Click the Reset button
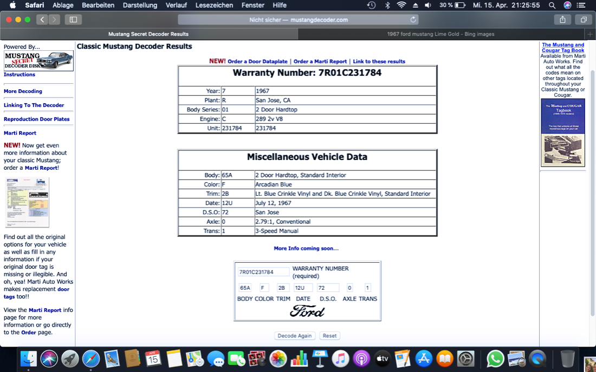Screen dimensions: 596x372 tap(329, 336)
